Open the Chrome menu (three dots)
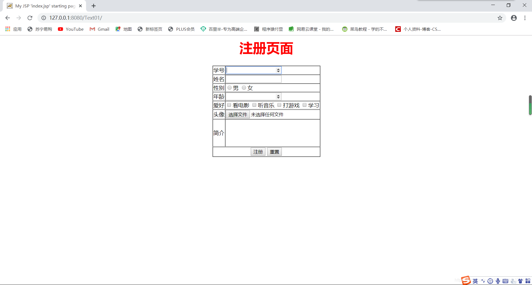This screenshot has width=532, height=285. coord(525,18)
